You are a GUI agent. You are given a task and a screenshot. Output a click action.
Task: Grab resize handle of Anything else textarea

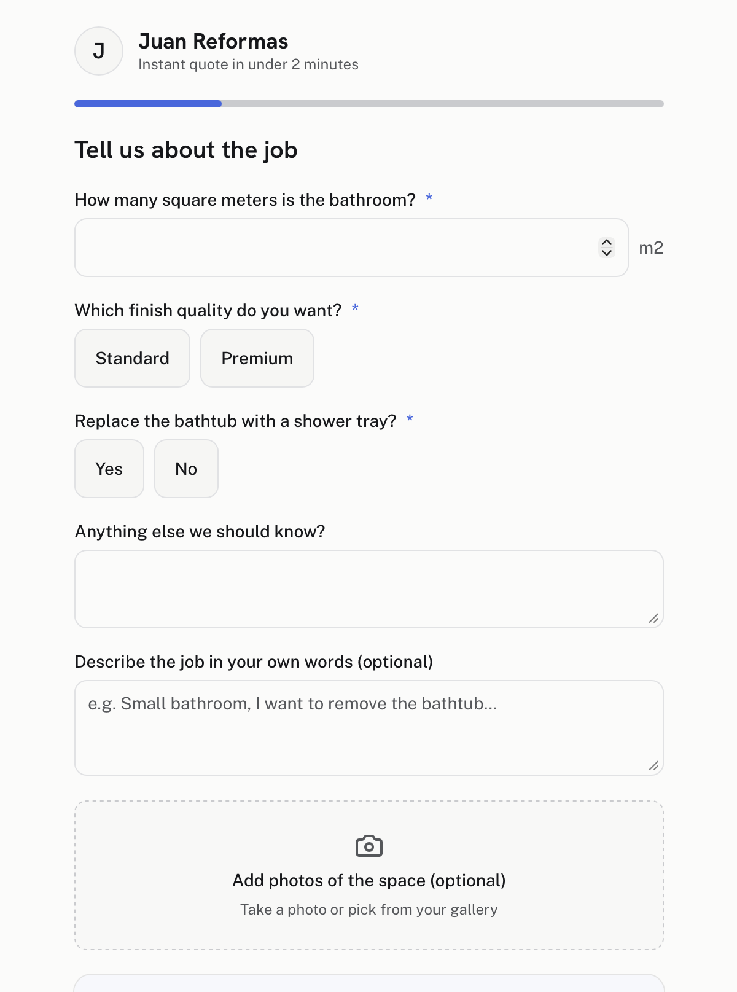click(x=654, y=619)
